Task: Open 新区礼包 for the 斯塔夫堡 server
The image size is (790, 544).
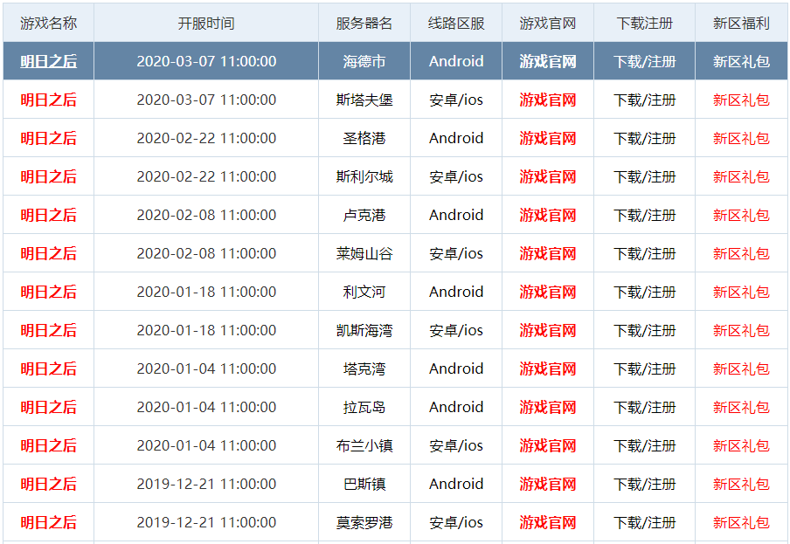Action: [741, 100]
